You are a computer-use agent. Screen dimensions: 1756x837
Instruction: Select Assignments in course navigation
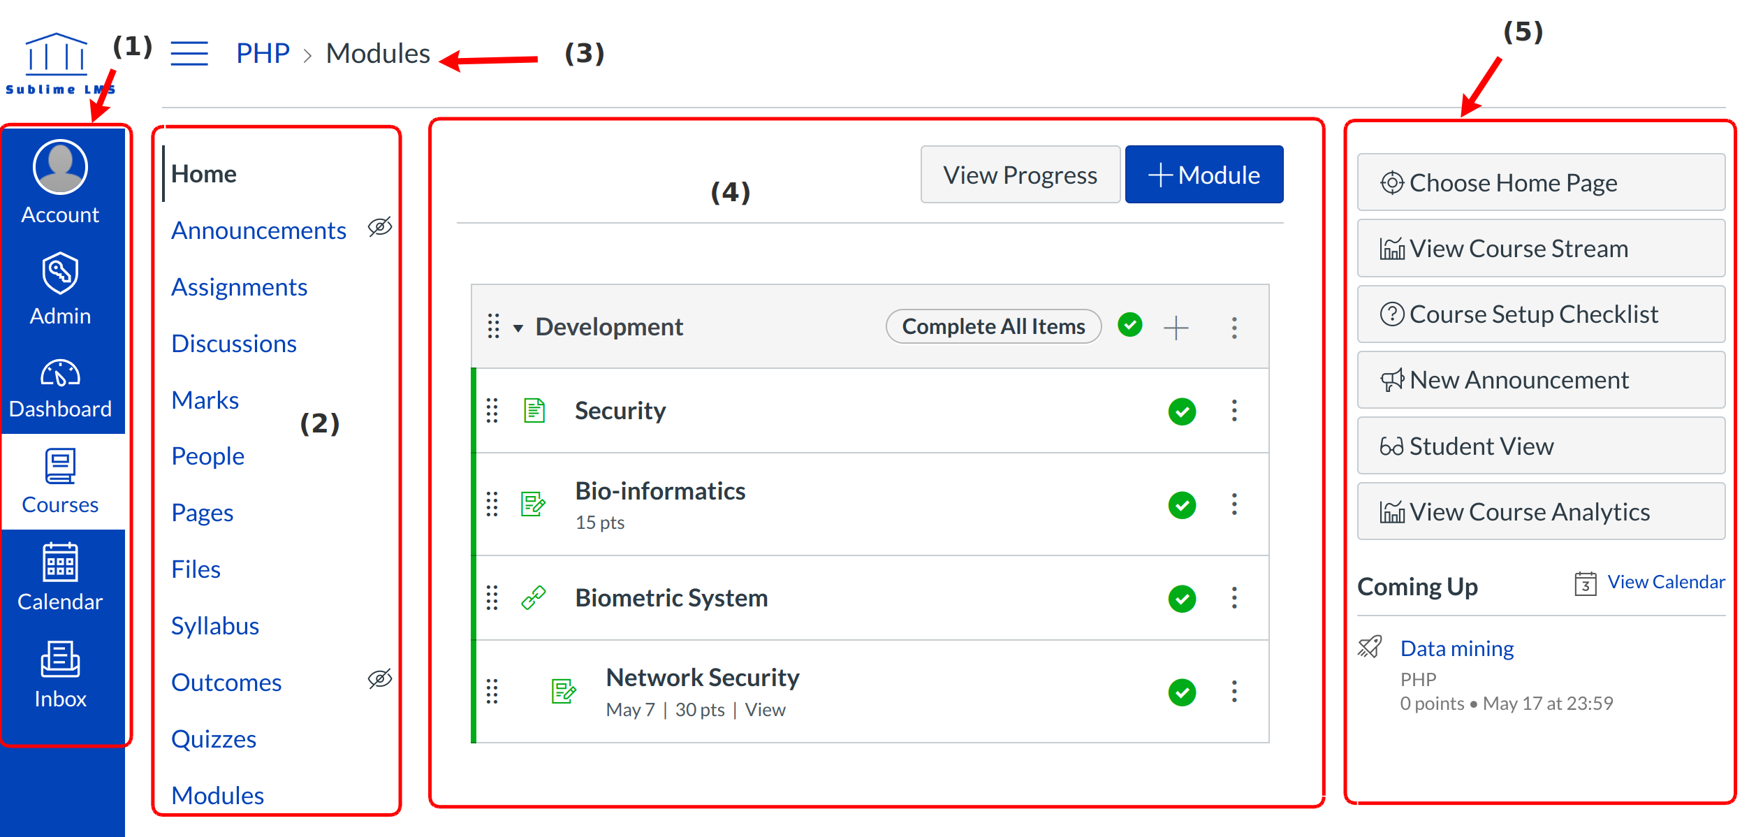point(239,287)
